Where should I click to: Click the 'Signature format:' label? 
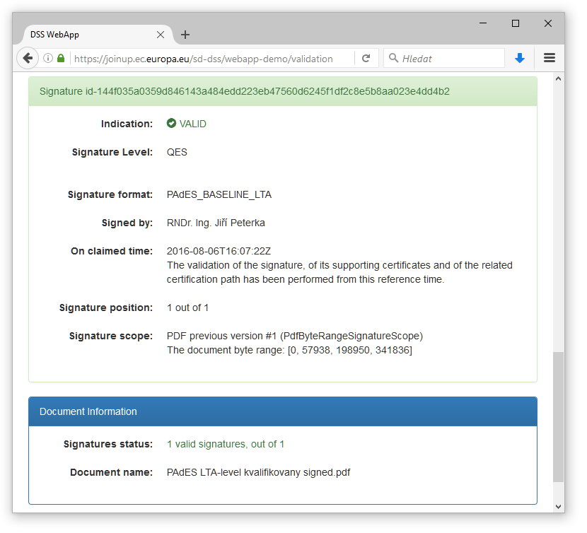click(110, 194)
